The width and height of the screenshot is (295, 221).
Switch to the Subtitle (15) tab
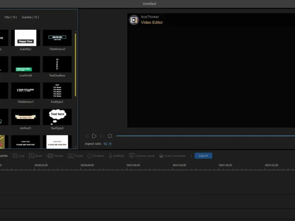point(30,17)
